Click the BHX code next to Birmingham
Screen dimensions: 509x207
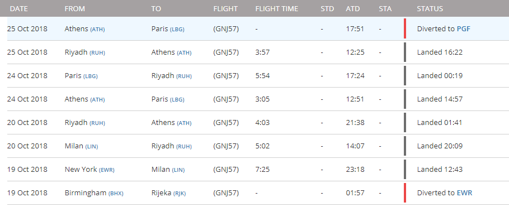click(116, 194)
